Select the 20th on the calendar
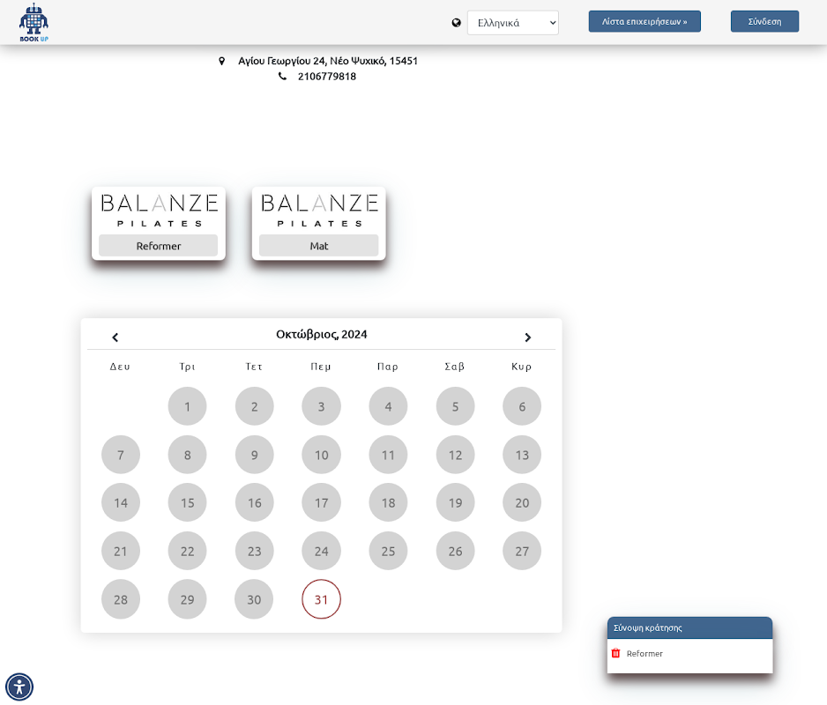Screen dimensions: 827x705 point(522,502)
